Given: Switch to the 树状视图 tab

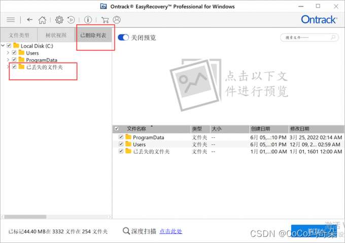Looking at the screenshot, I should click(x=56, y=35).
